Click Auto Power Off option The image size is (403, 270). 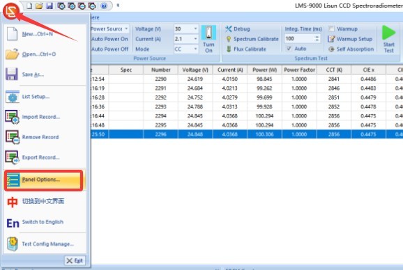tap(109, 49)
